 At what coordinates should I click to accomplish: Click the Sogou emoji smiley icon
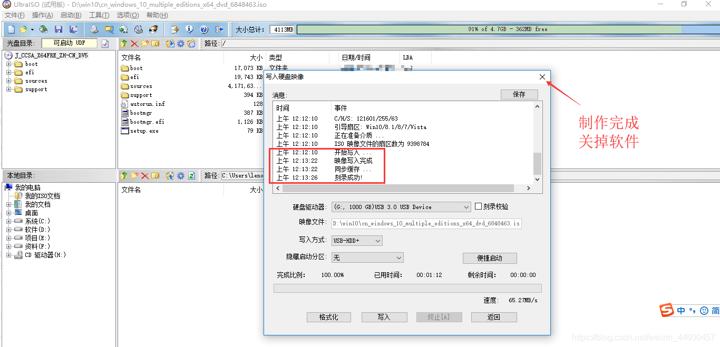(x=704, y=311)
